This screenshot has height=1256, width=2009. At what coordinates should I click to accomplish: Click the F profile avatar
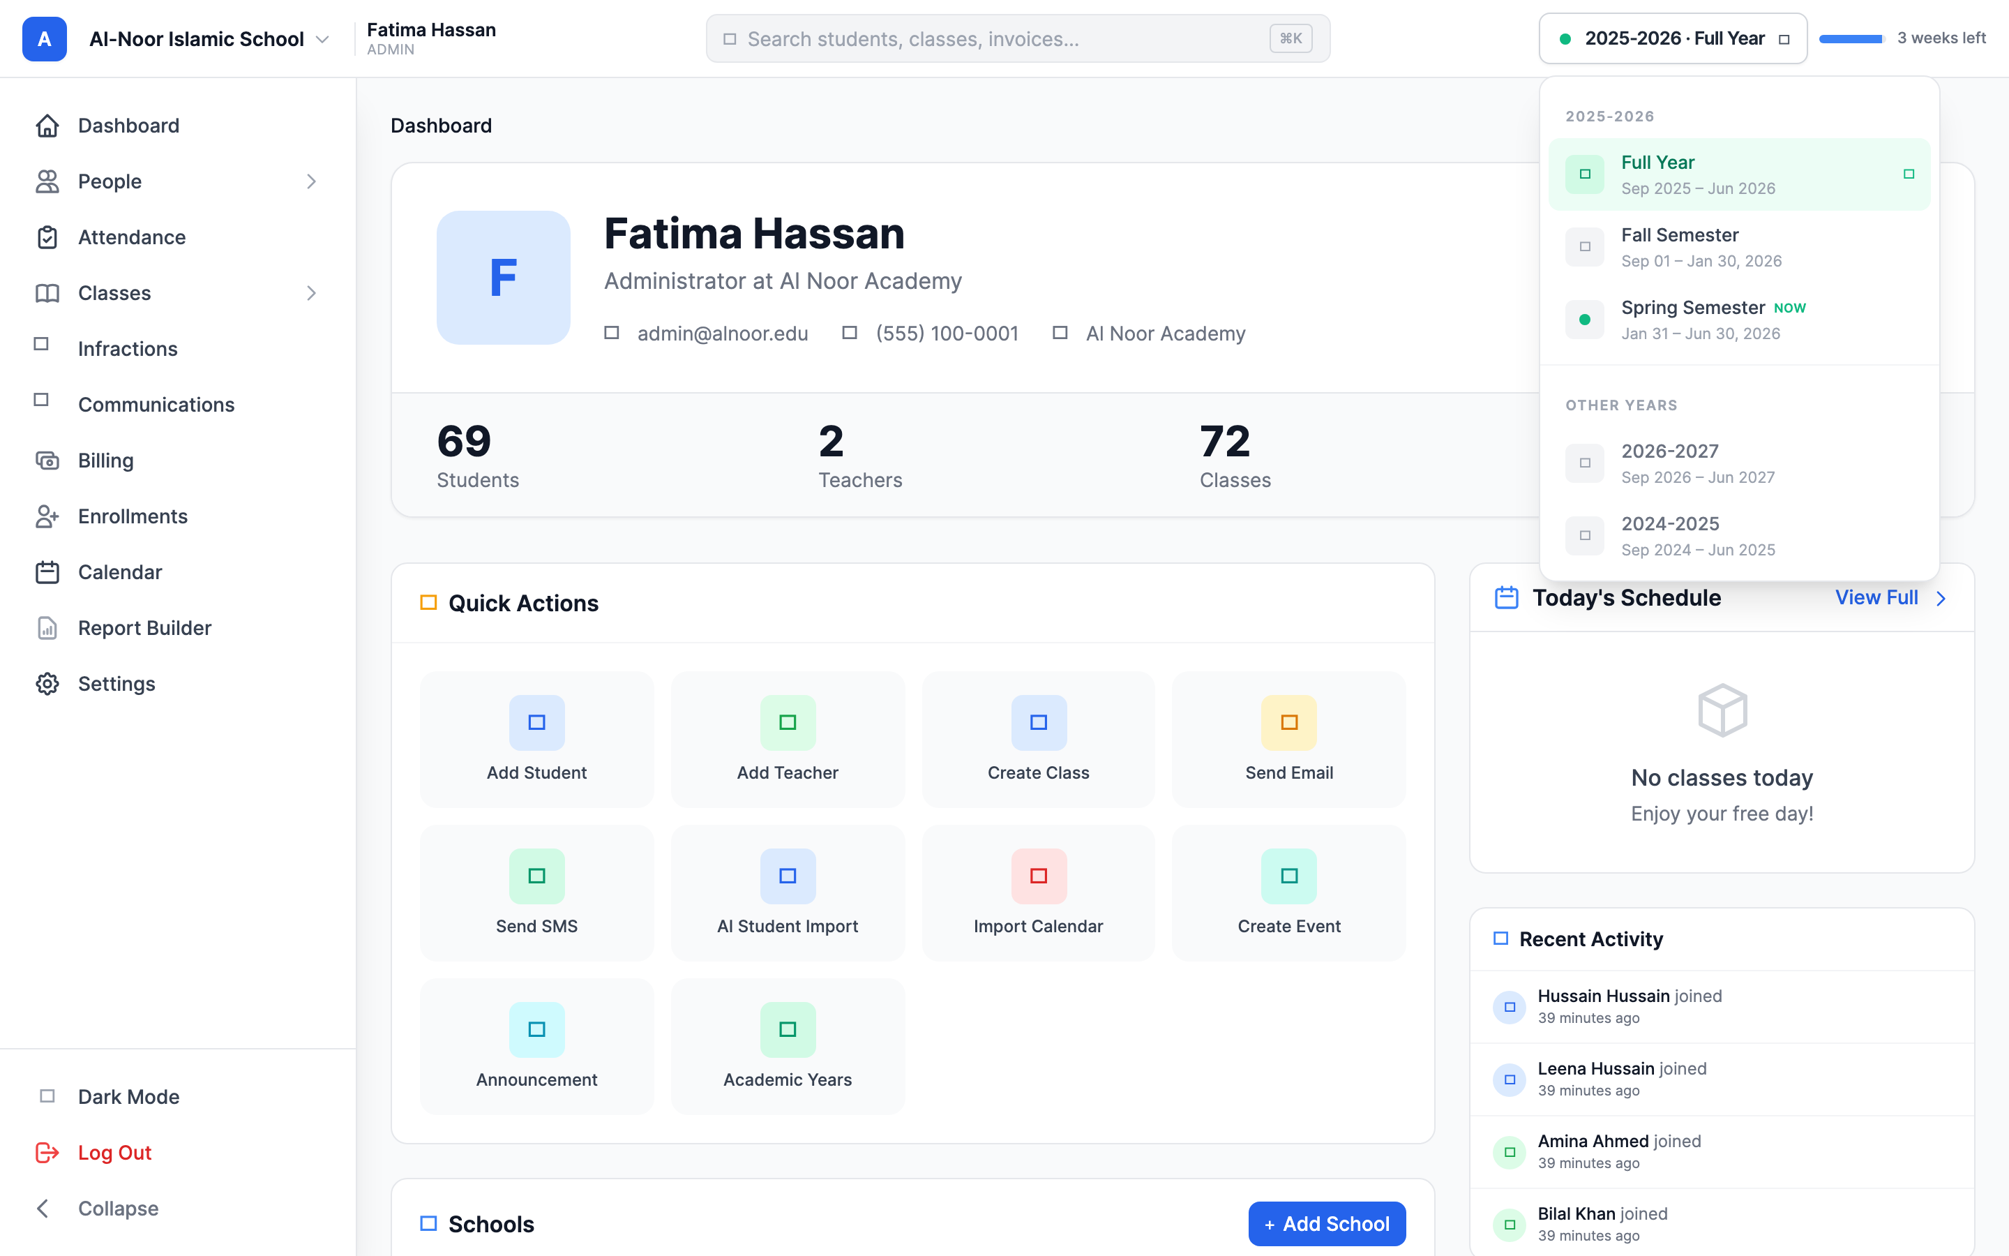click(x=503, y=278)
